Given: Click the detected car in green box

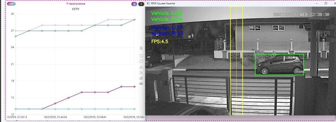Looking at the screenshot, I should [279, 64].
